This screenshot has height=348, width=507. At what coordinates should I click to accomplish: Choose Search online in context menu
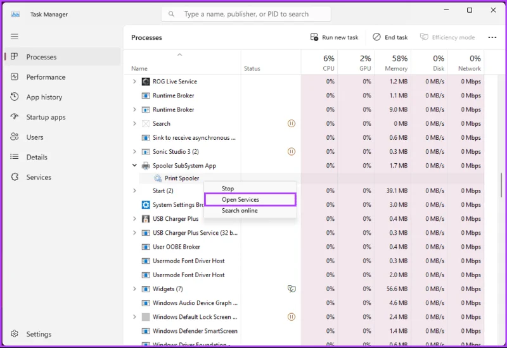pos(250,211)
